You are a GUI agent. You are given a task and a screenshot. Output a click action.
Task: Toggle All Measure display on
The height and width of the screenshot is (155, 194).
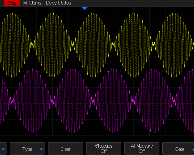[142, 149]
